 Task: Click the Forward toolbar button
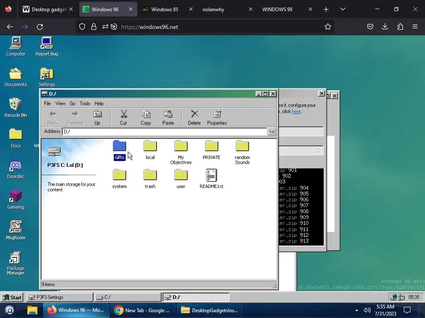[x=75, y=118]
